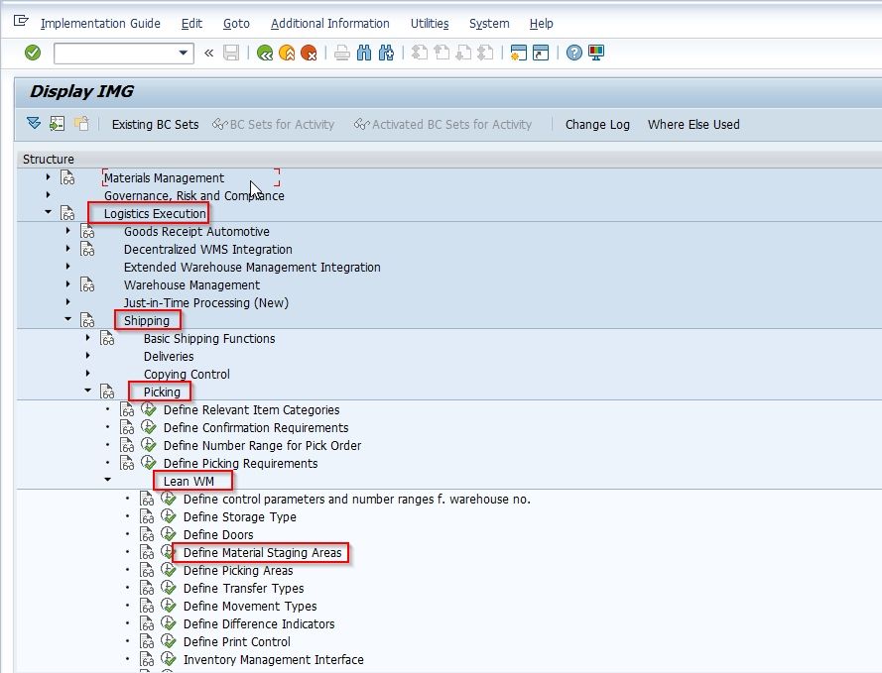Execute Define Difference Indicators activity icon

169,623
